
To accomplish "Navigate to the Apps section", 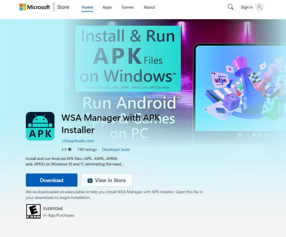I will [107, 7].
